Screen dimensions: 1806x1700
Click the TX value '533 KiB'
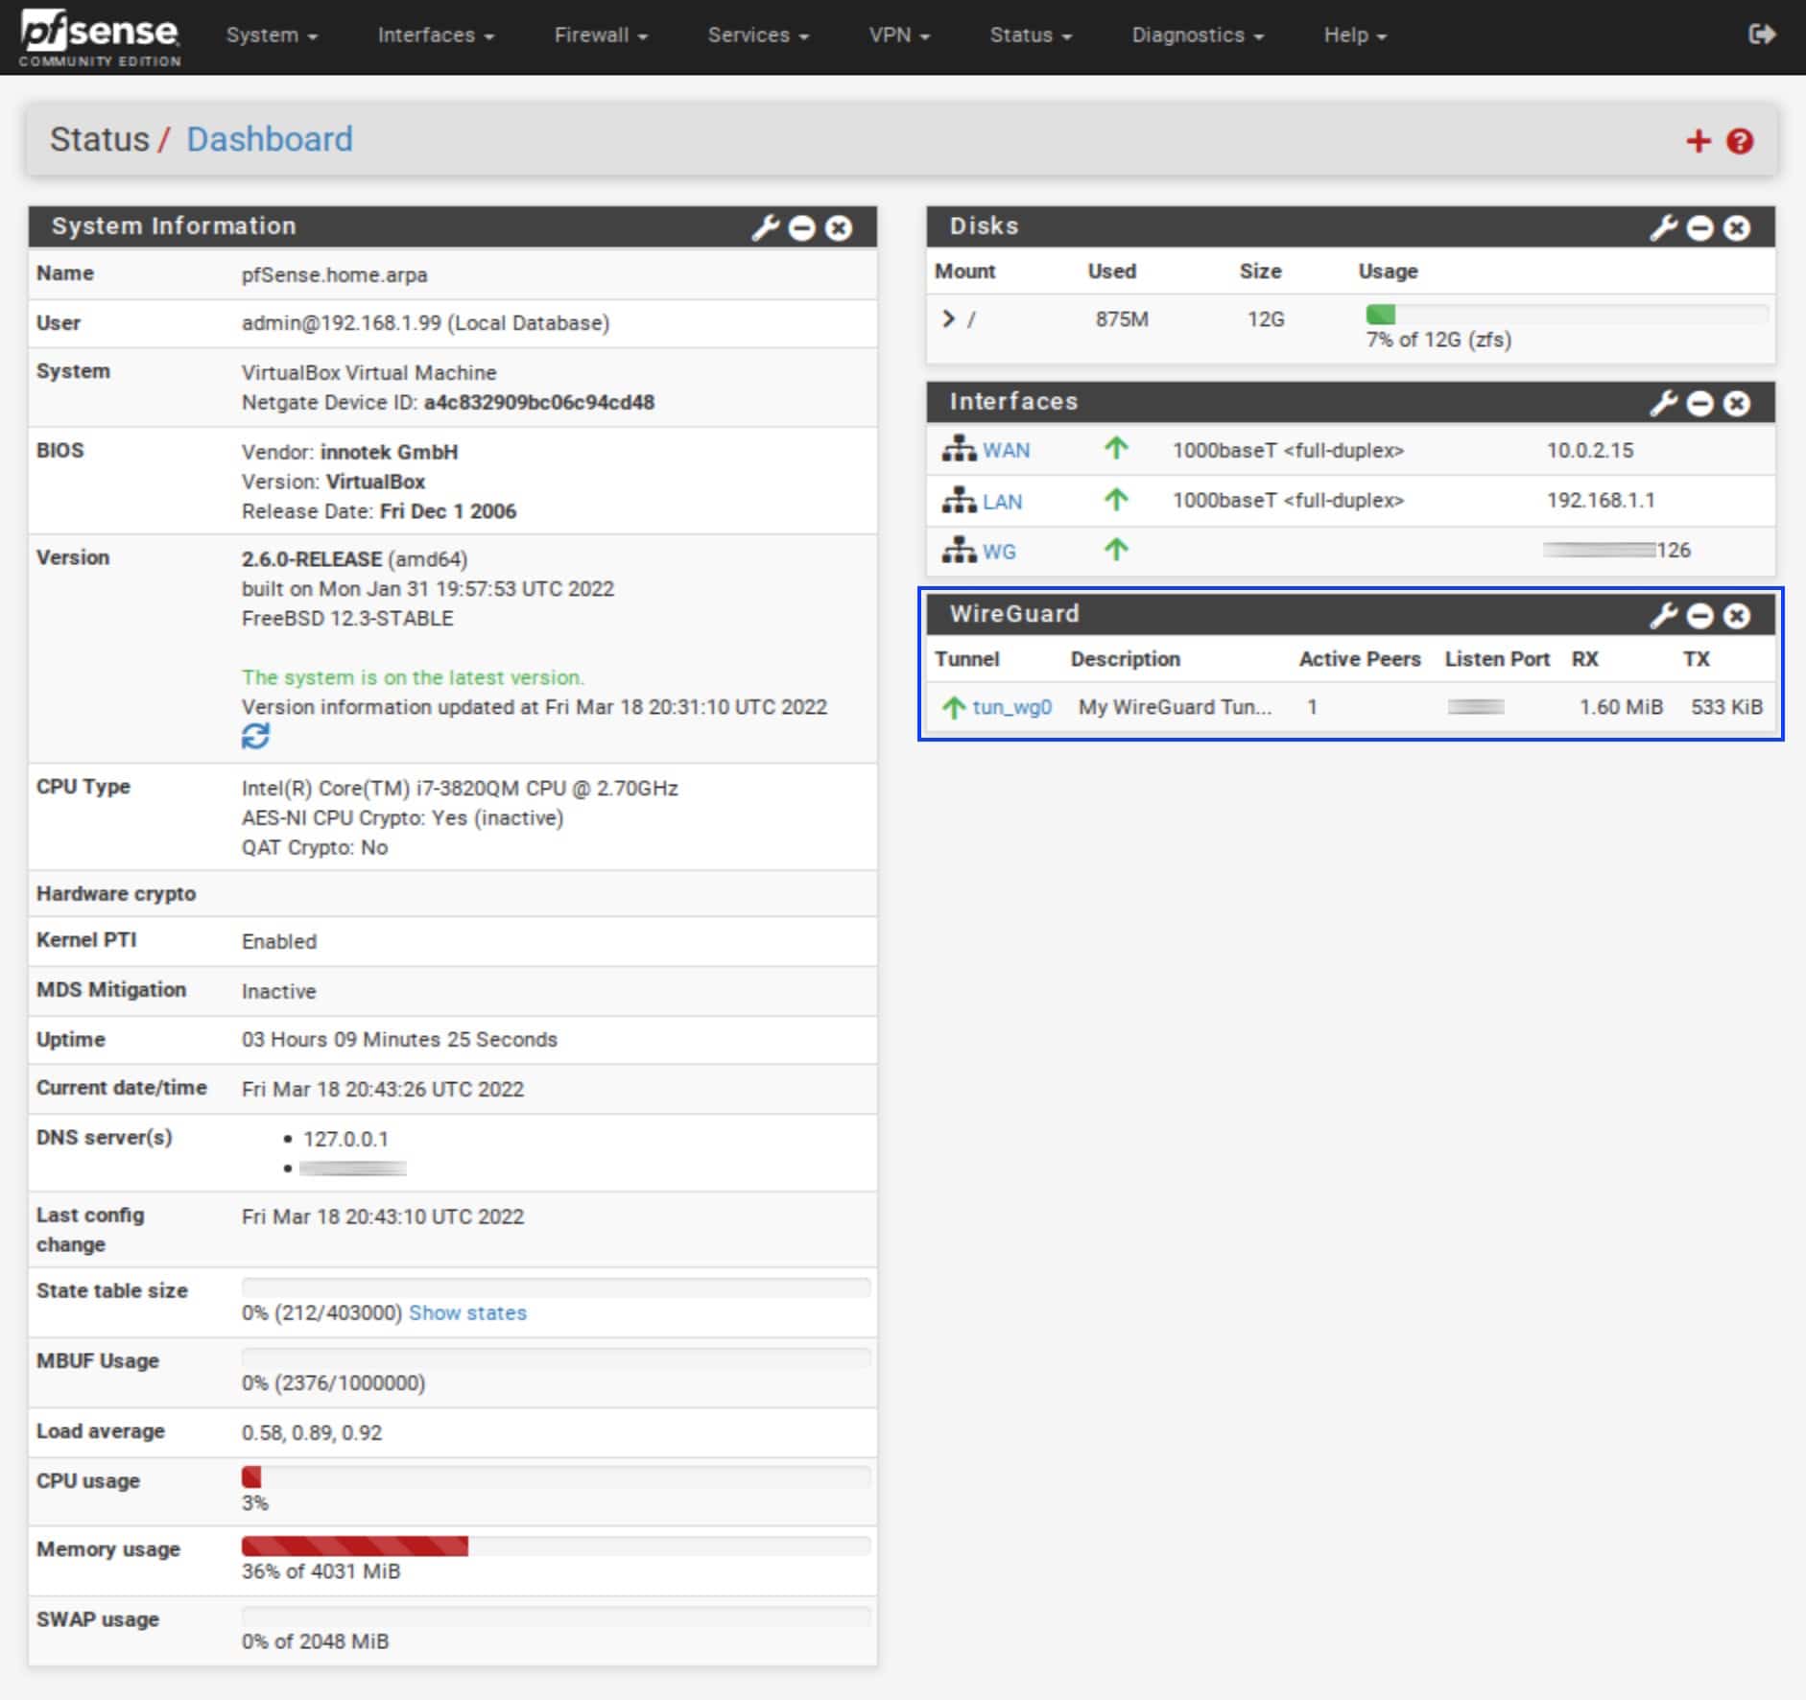pos(1726,707)
